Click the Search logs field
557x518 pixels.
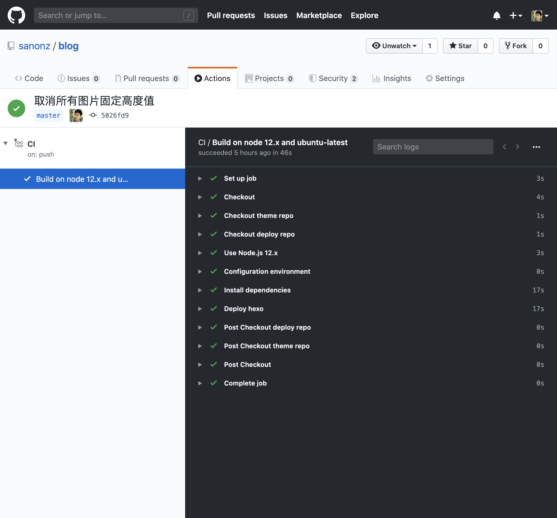[433, 147]
